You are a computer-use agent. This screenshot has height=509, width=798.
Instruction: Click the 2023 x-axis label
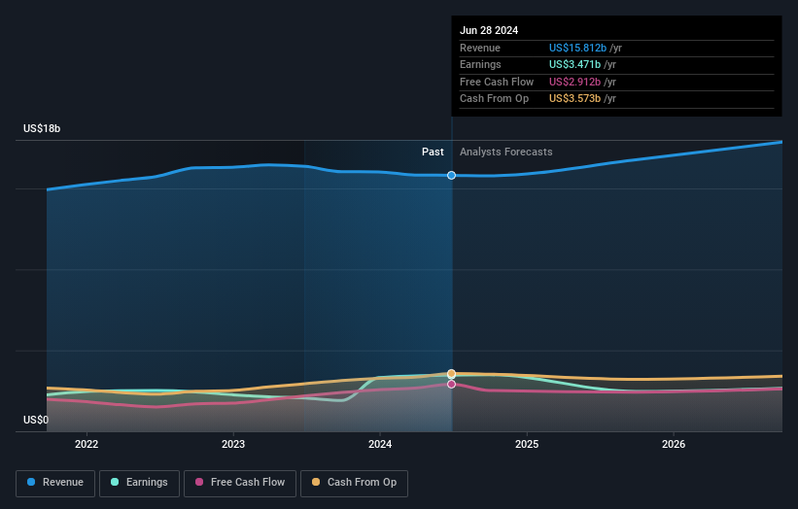coord(233,444)
